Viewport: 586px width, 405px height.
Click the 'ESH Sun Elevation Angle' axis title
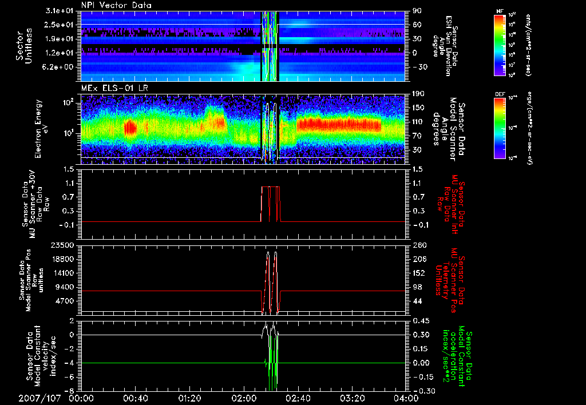[444, 46]
